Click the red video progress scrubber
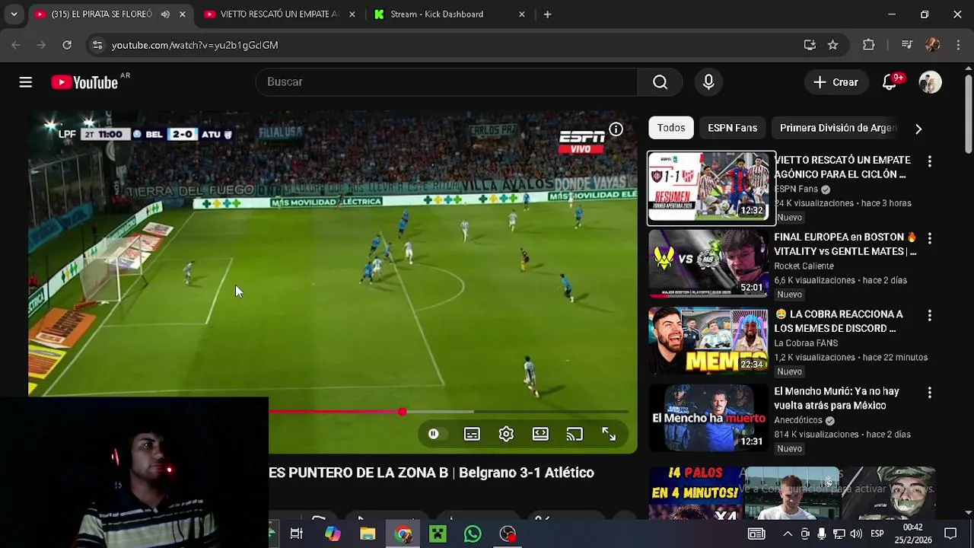The image size is (974, 548). coord(402,412)
